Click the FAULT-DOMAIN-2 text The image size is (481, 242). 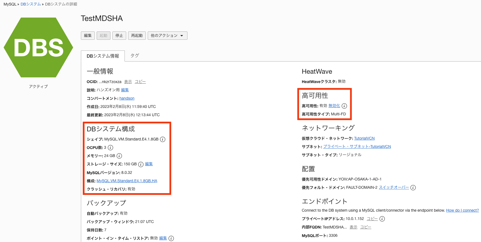click(x=362, y=187)
